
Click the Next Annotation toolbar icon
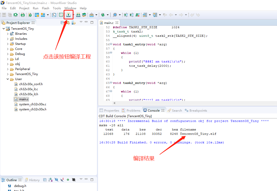pyautogui.click(x=145, y=15)
